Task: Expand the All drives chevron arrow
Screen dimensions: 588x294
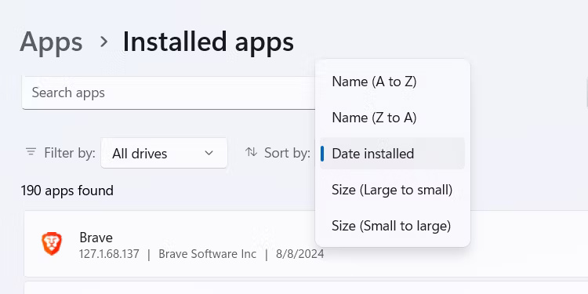Action: [x=209, y=153]
